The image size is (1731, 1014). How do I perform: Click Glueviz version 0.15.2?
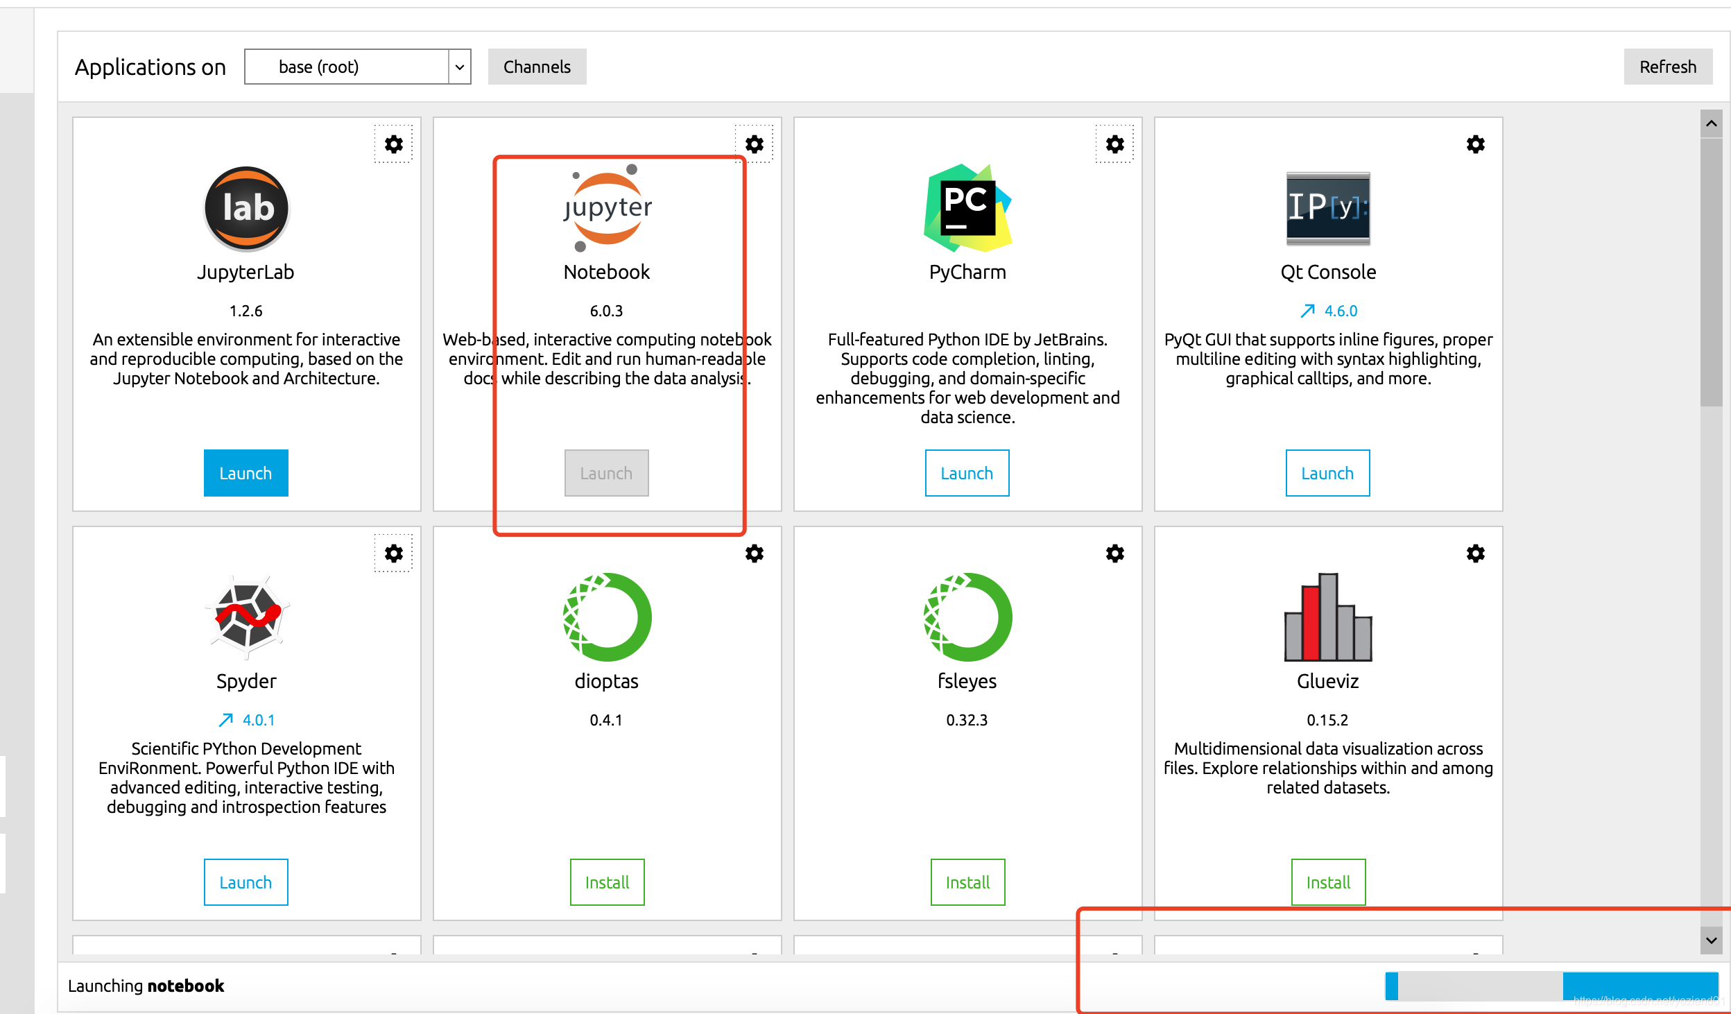pos(1327,720)
